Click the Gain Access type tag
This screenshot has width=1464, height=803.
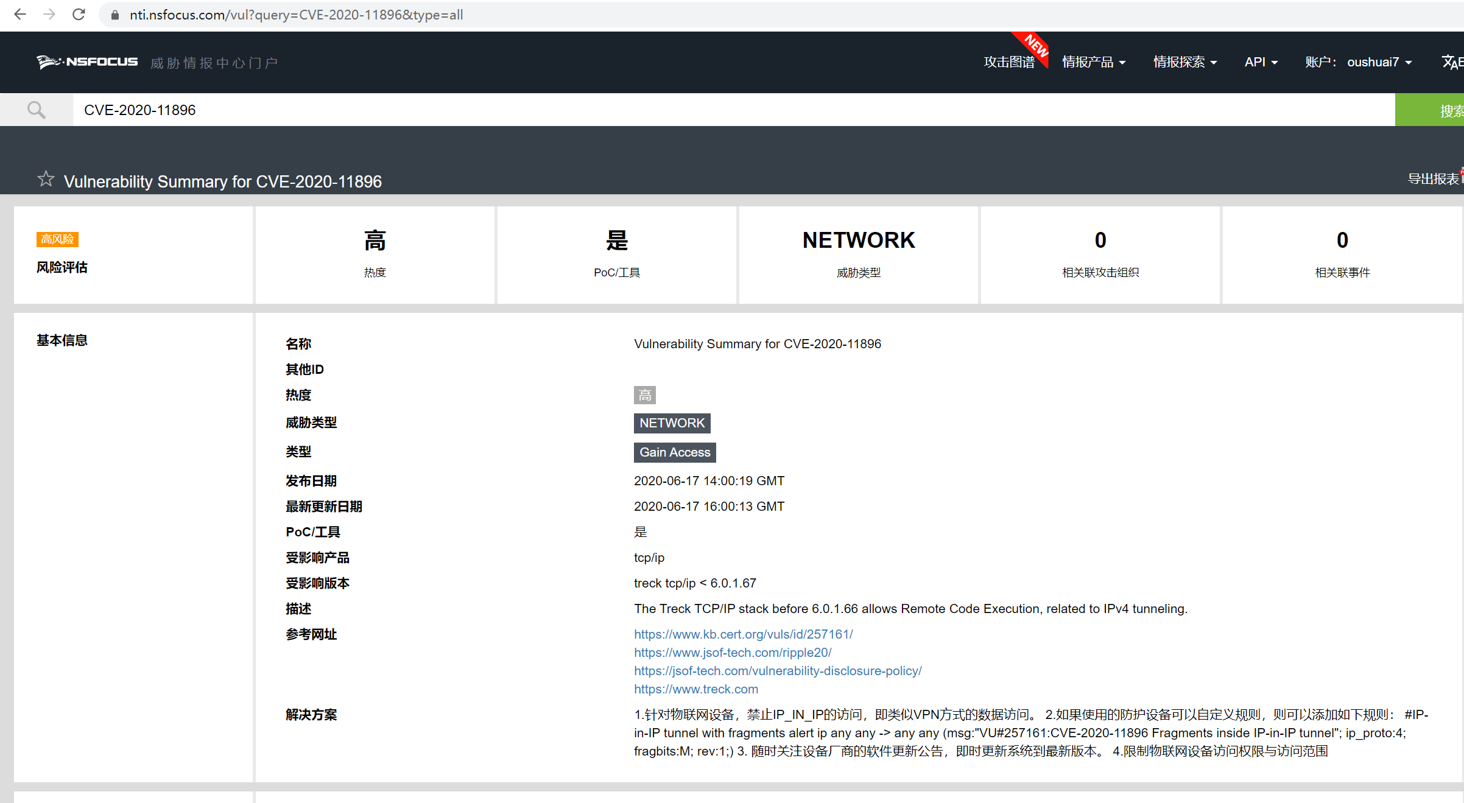[674, 452]
